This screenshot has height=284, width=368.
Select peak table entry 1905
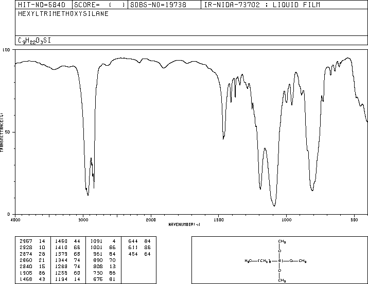coord(26,273)
